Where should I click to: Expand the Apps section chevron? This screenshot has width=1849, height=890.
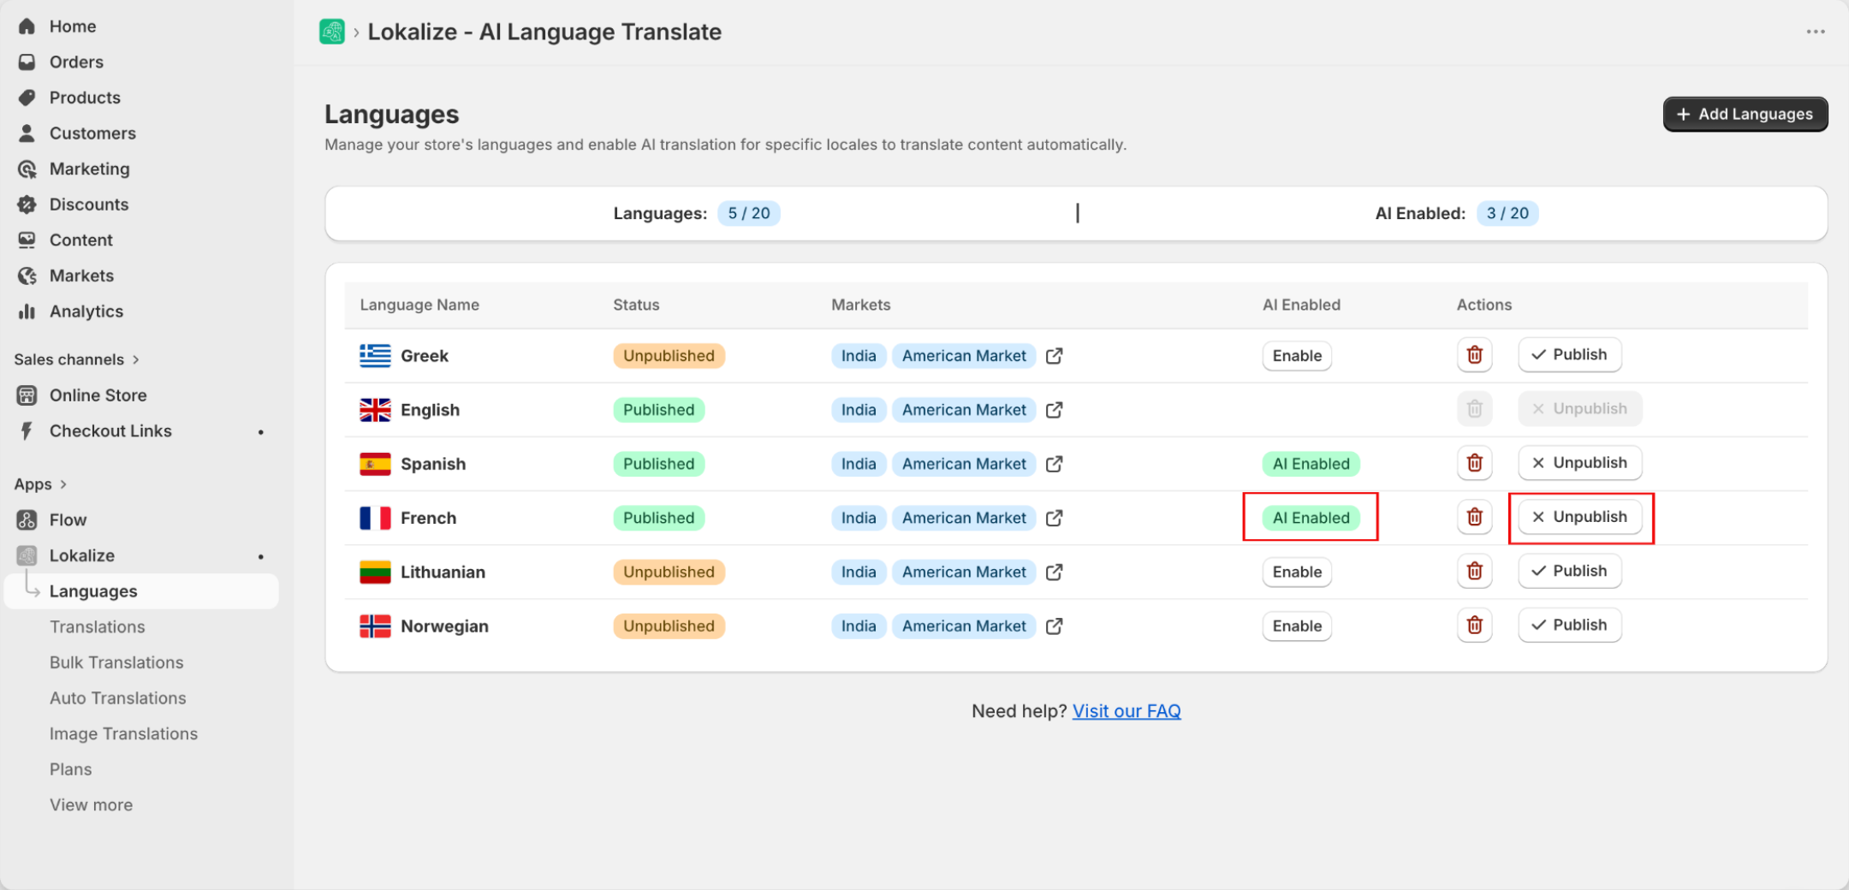coord(62,484)
